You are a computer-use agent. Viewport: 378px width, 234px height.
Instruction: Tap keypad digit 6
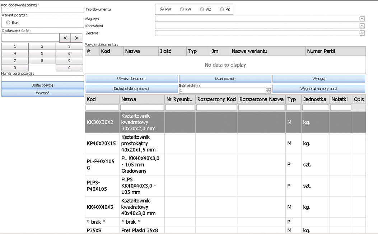(69, 53)
